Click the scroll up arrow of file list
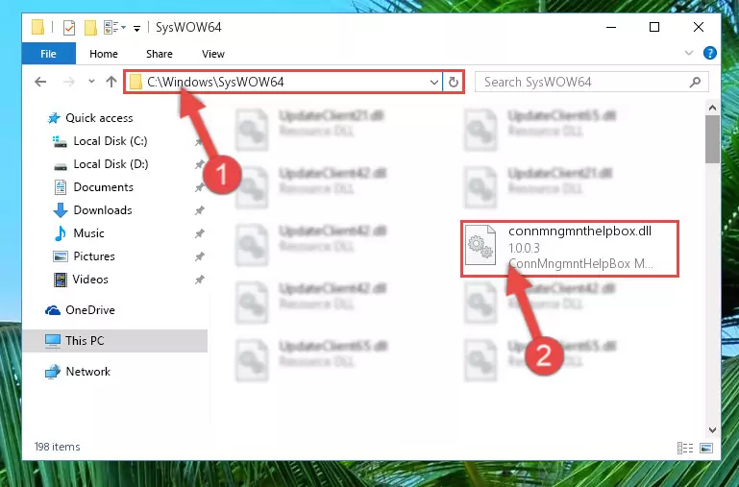 [712, 108]
